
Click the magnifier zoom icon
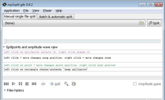point(66,84)
